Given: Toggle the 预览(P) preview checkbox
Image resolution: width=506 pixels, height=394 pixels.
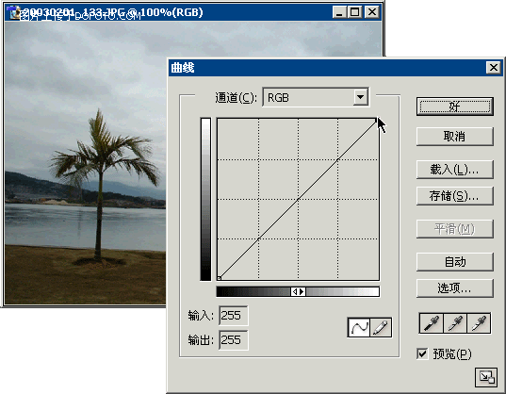Looking at the screenshot, I should click(422, 353).
